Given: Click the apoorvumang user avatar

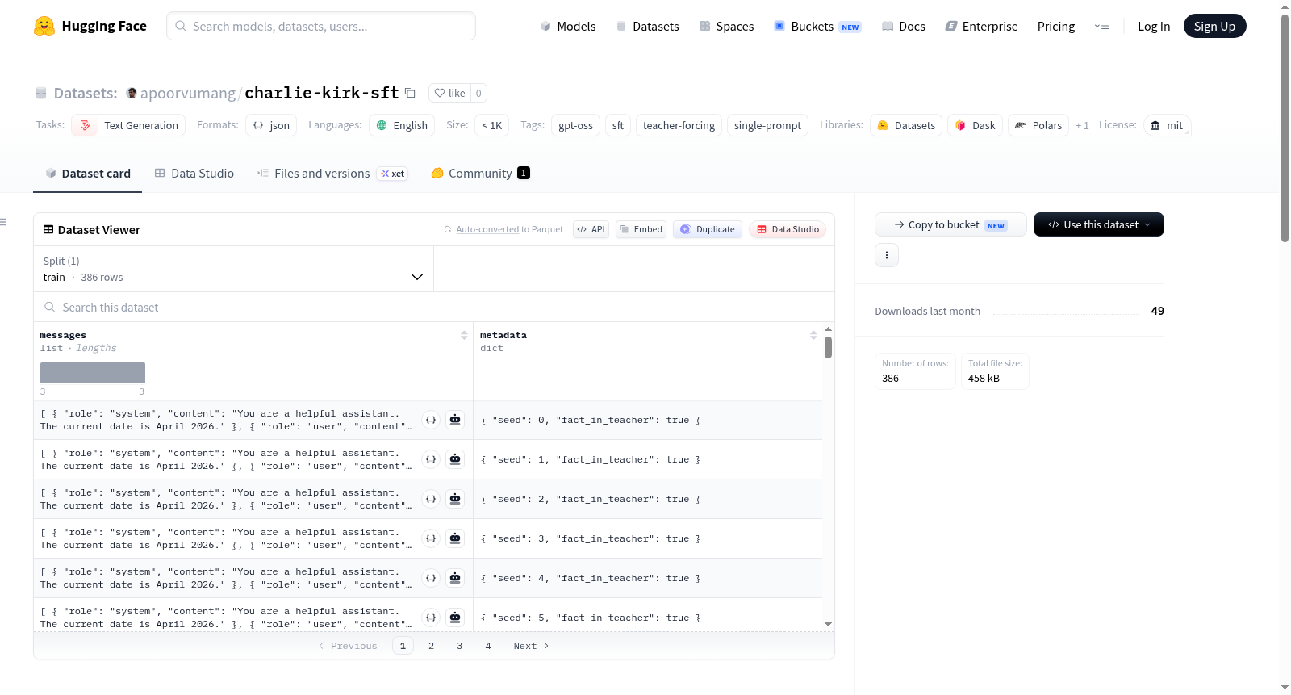Looking at the screenshot, I should [x=132, y=93].
